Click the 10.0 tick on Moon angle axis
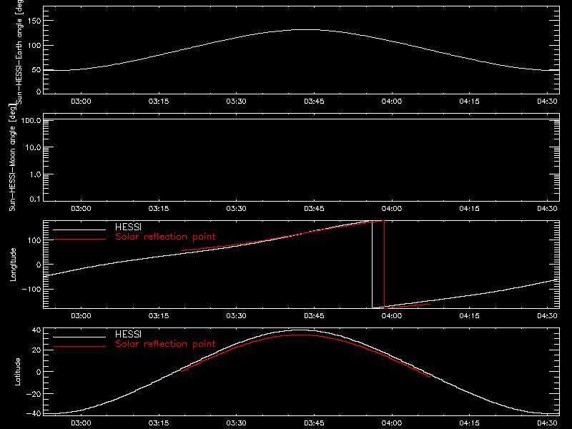 (33, 147)
